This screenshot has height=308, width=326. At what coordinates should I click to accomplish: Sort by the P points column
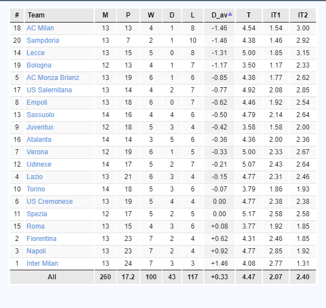pos(128,15)
